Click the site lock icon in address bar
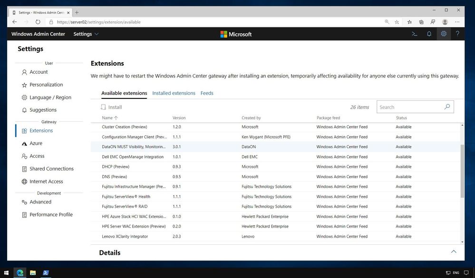Viewport: 475px width, 278px height. (x=51, y=22)
